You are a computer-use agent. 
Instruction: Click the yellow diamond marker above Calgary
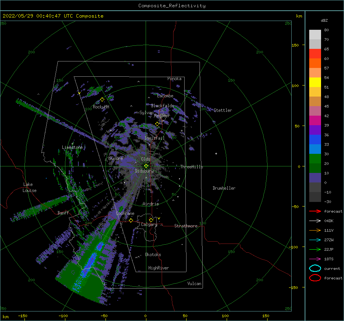(x=151, y=220)
